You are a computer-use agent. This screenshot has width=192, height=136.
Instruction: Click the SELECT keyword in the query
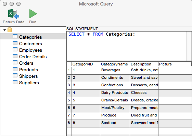click(x=76, y=34)
